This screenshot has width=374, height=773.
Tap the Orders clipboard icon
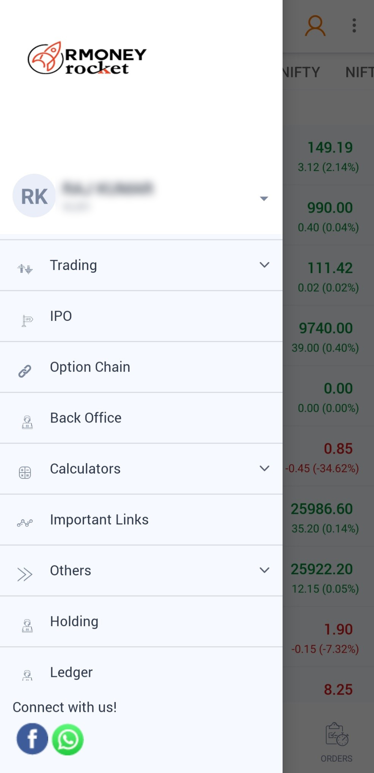pyautogui.click(x=336, y=734)
